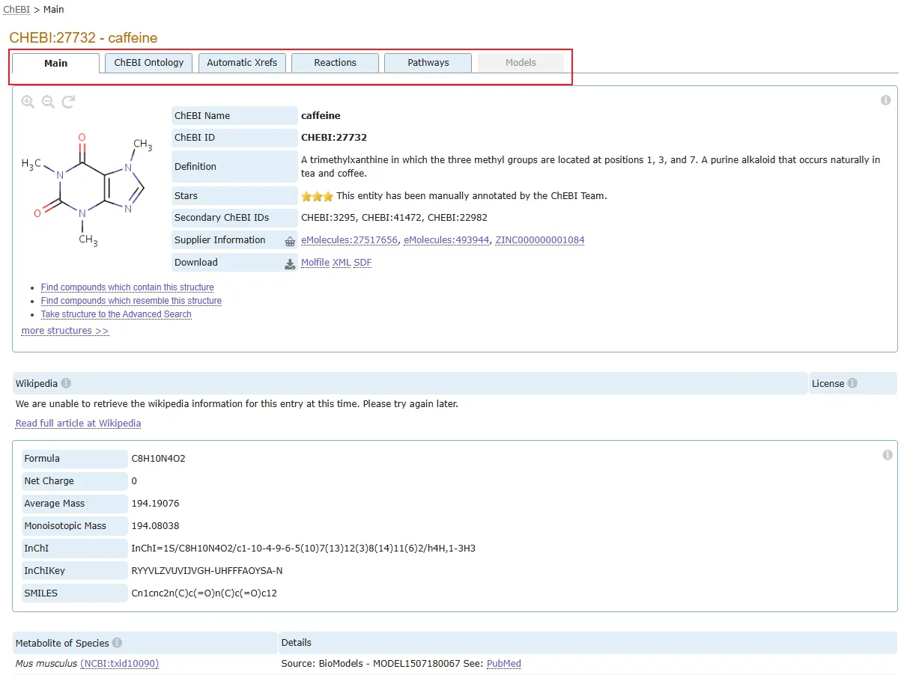Go to the Pathways tab
The image size is (907, 678).
(x=428, y=63)
